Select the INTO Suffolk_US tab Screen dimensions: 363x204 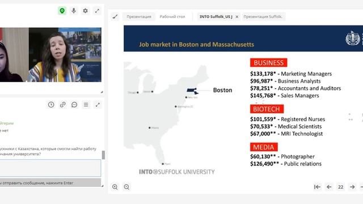216,16
